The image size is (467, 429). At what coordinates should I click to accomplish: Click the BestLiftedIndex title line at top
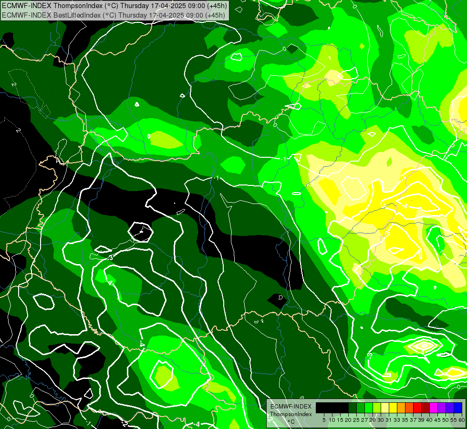coord(114,15)
